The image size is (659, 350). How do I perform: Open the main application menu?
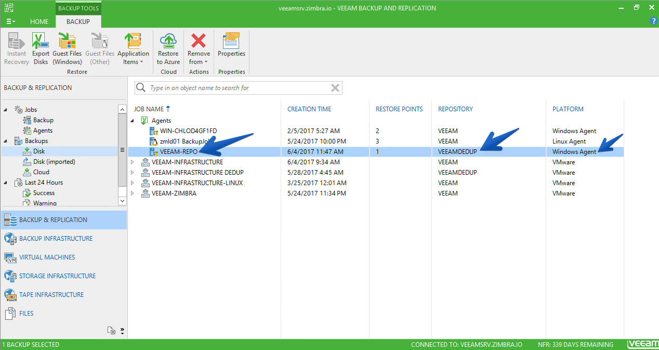[10, 22]
